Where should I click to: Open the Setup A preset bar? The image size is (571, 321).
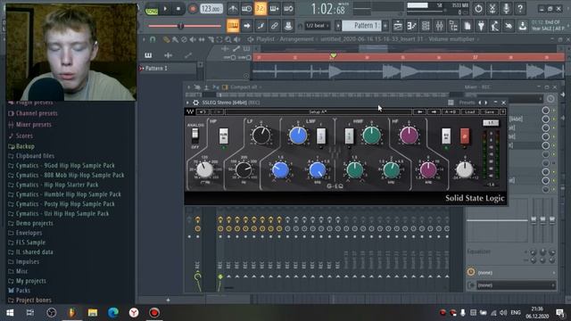pyautogui.click(x=318, y=111)
